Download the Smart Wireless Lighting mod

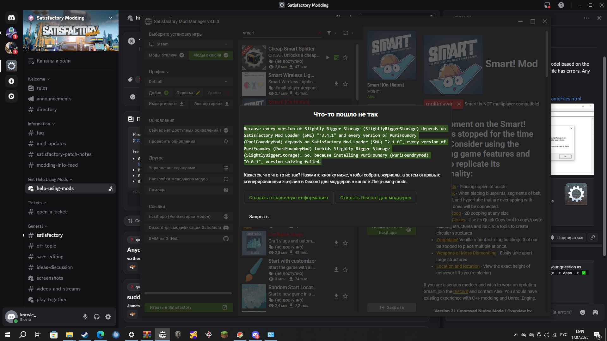pos(336,84)
